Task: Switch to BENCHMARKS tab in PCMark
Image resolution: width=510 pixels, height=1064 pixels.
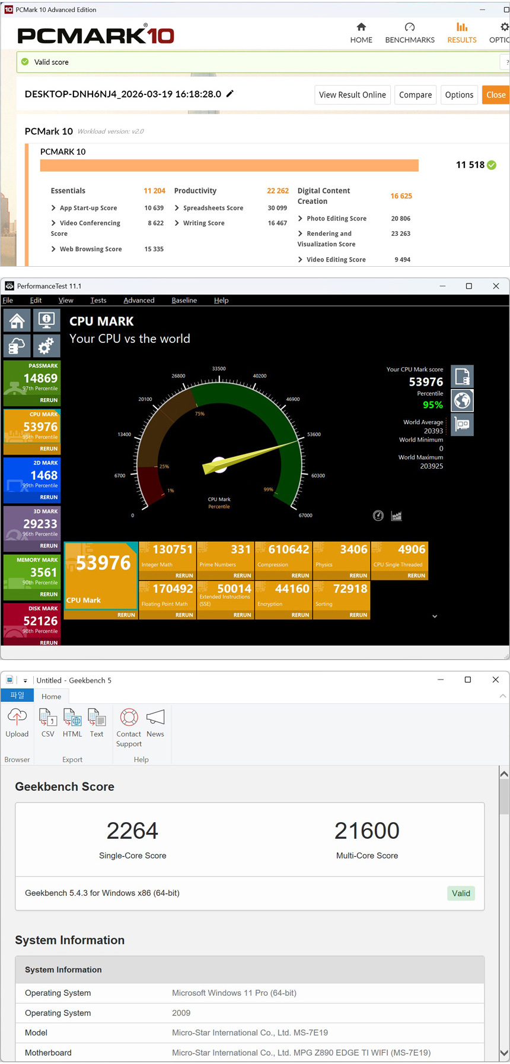Action: point(410,33)
